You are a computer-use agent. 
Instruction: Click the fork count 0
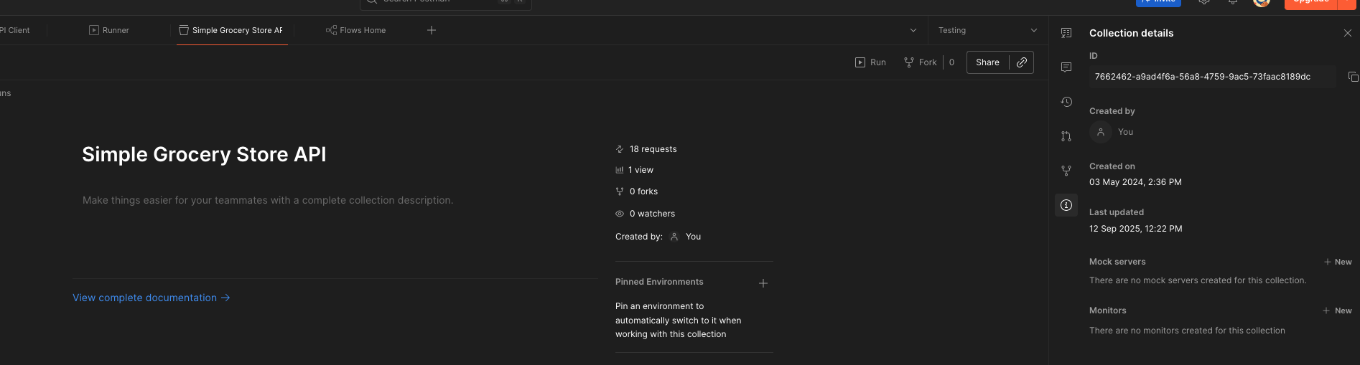coord(951,62)
